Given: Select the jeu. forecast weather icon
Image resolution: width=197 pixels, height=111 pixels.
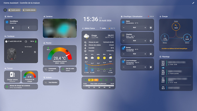Looking at the screenshot, I should tap(86, 58).
